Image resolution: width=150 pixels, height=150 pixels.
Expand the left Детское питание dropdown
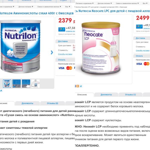pos(26,7)
